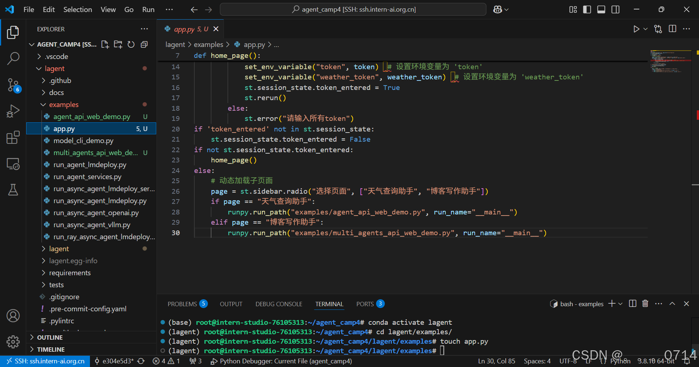Expand the TIMELINE section
Image resolution: width=699 pixels, height=367 pixels.
(x=91, y=350)
